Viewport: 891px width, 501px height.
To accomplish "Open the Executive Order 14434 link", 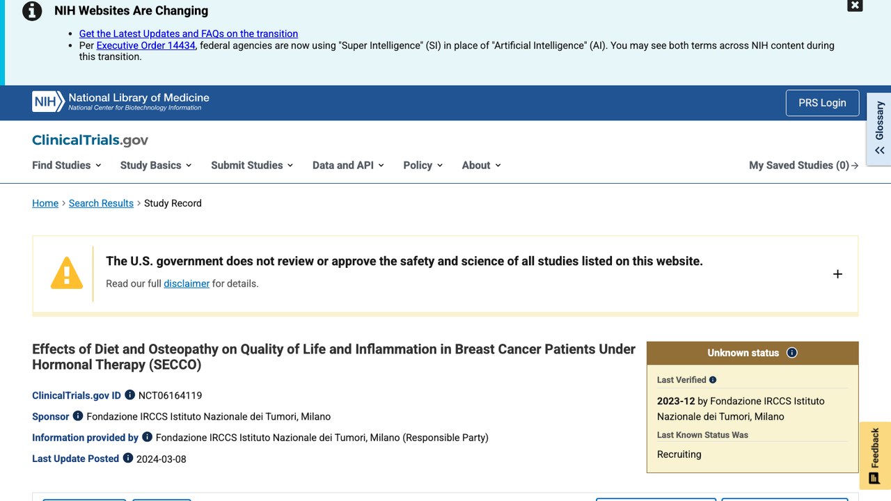I will coord(146,45).
